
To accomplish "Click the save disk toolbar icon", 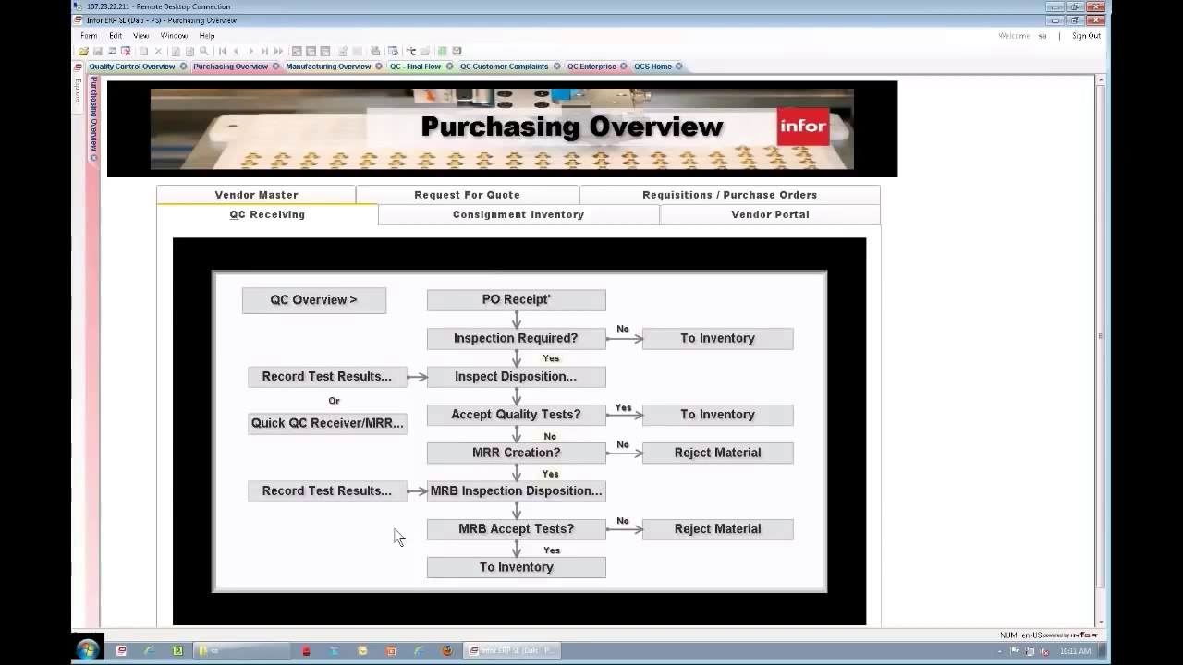I will pos(98,51).
